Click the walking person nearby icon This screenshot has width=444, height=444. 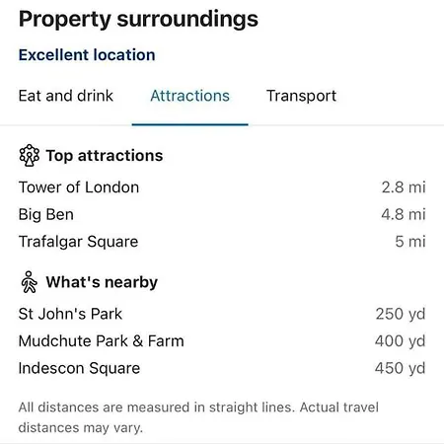pyautogui.click(x=30, y=282)
